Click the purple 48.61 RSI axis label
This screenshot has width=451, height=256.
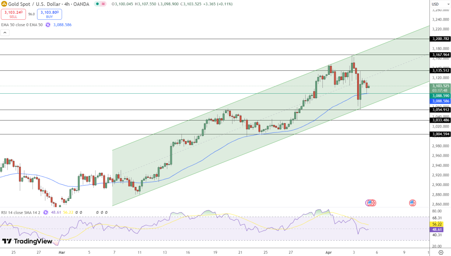[436, 230]
